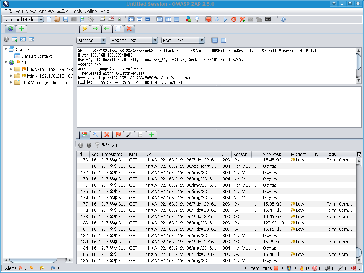This screenshot has height=273, width=364.
Task: Open the Analyse menu
Action: click(x=46, y=11)
